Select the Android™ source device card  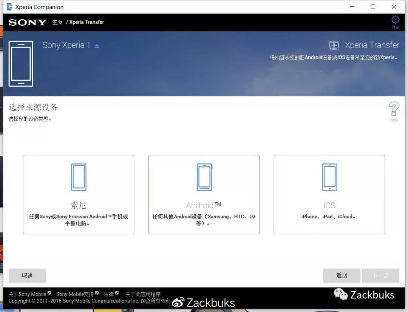pyautogui.click(x=204, y=194)
